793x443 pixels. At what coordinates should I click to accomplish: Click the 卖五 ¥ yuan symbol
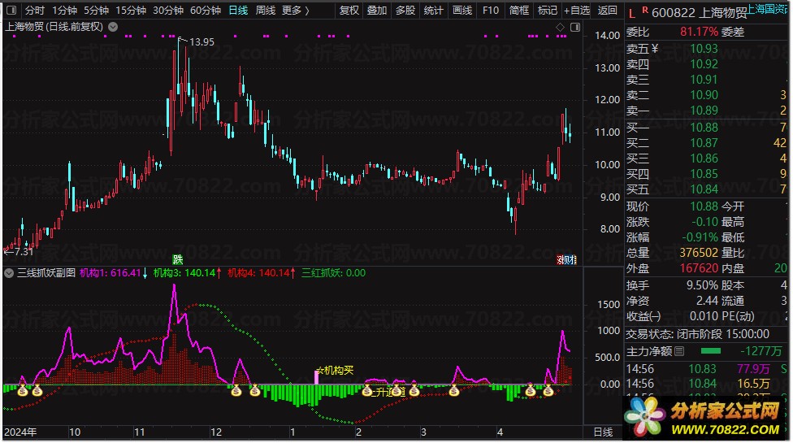(x=655, y=49)
